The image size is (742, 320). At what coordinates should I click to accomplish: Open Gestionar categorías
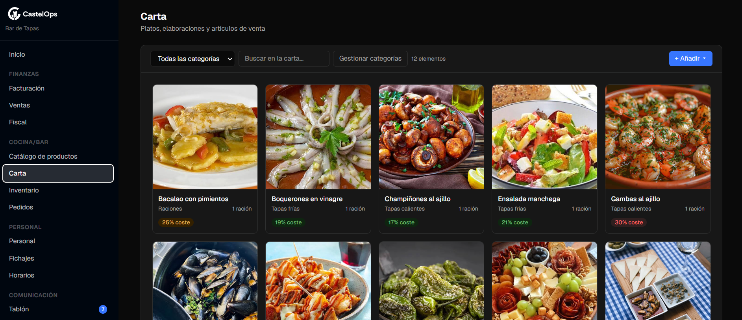[370, 59]
